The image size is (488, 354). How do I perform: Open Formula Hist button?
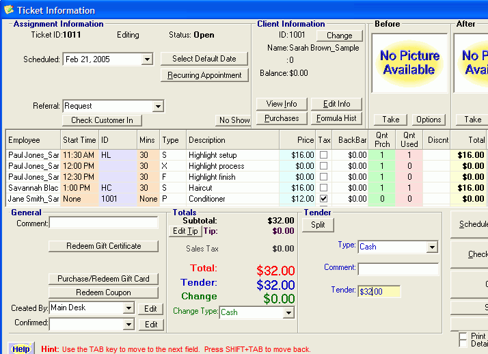336,118
